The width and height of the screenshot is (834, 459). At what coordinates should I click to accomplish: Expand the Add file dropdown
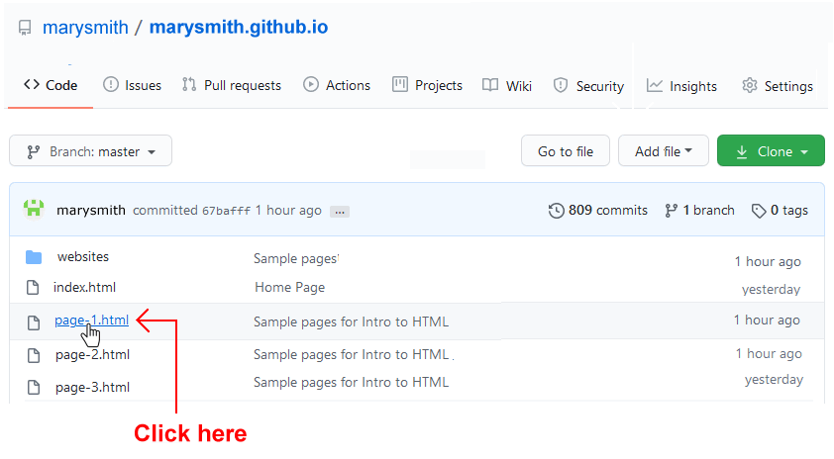[x=663, y=151]
